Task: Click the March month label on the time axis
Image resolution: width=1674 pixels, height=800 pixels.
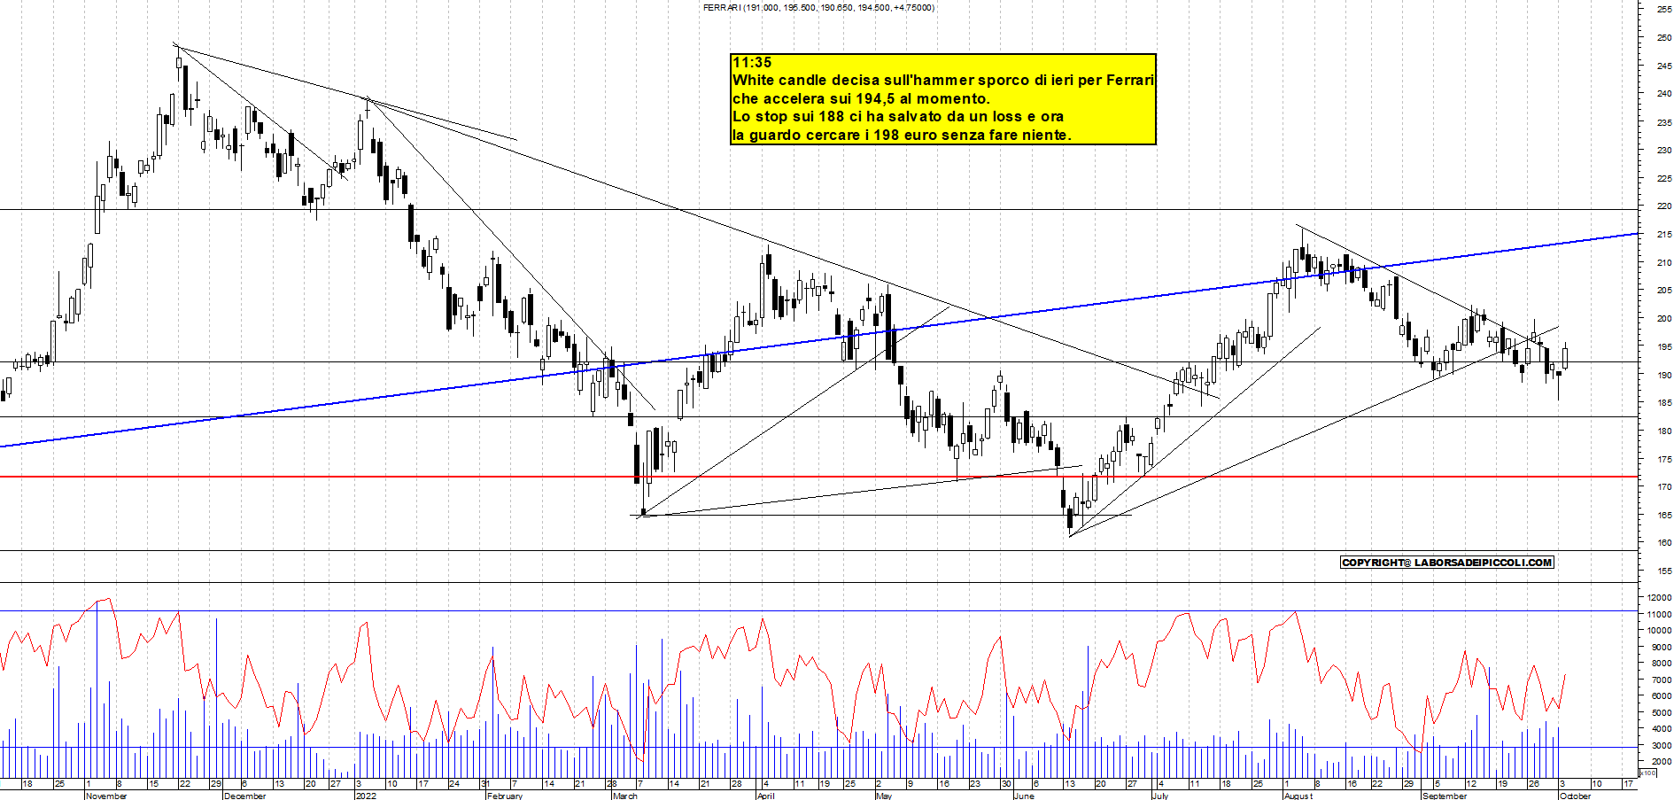Action: pyautogui.click(x=625, y=796)
